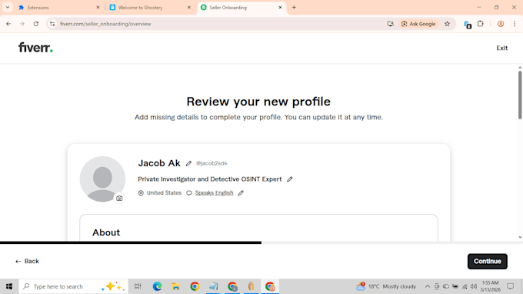Click the Fiverr logo

pyautogui.click(x=35, y=48)
